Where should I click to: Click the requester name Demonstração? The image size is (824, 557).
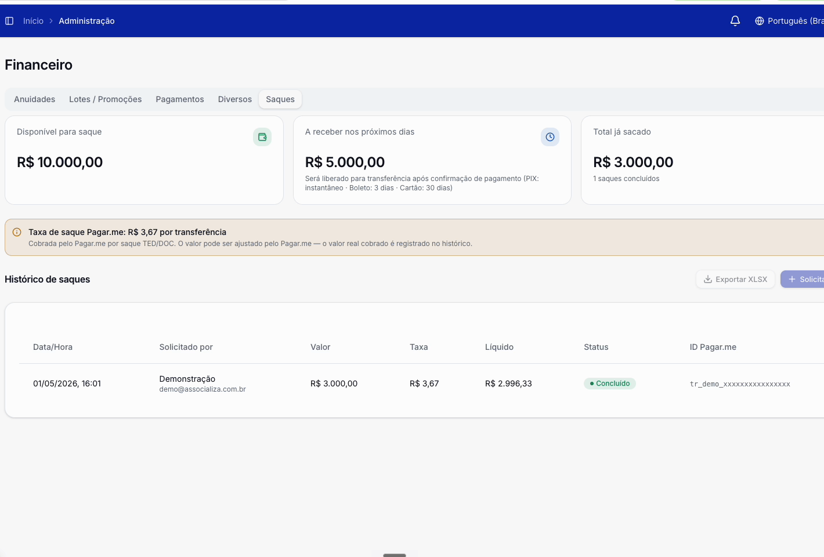tap(187, 379)
